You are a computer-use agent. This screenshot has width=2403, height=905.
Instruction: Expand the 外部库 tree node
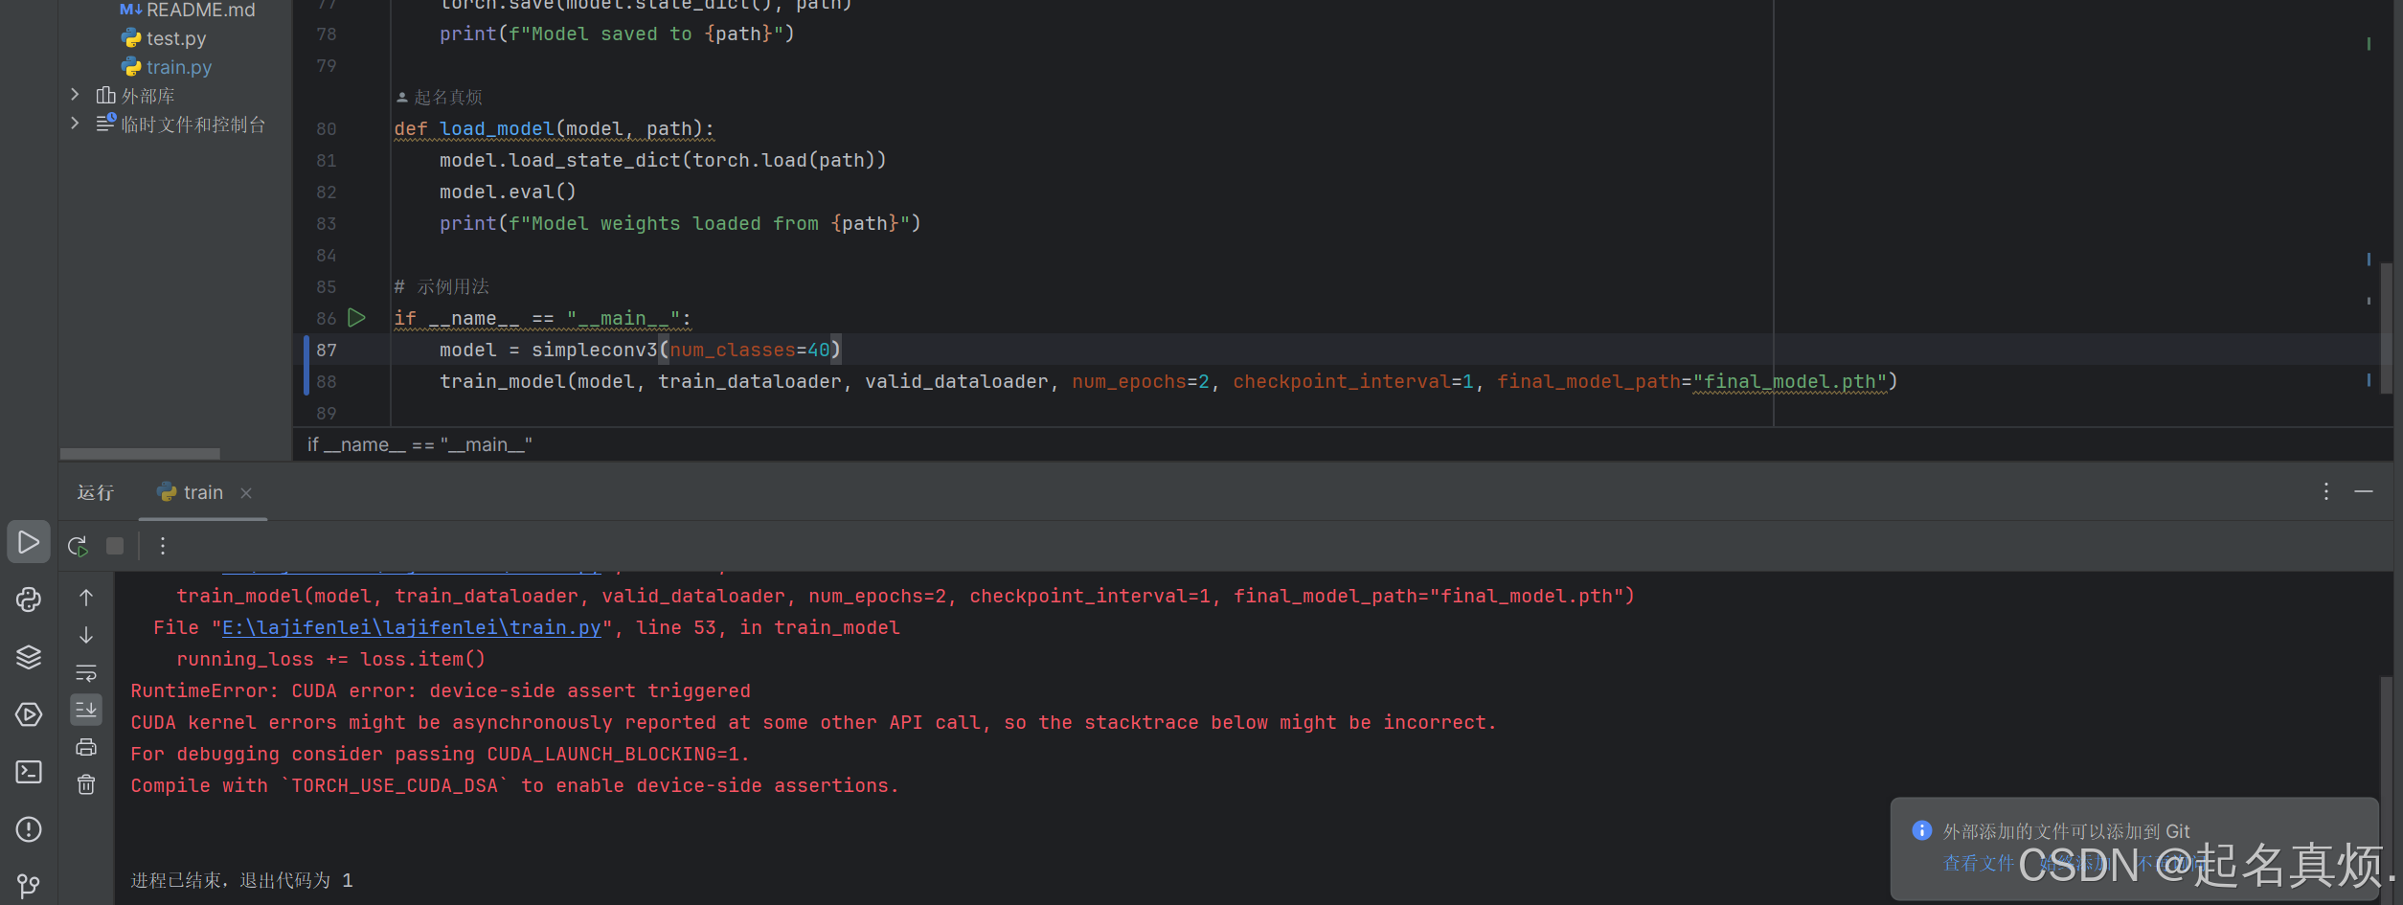click(x=75, y=95)
